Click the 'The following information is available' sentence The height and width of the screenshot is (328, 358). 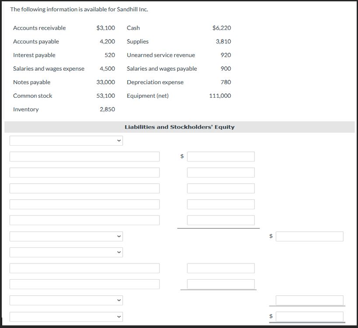click(x=79, y=10)
